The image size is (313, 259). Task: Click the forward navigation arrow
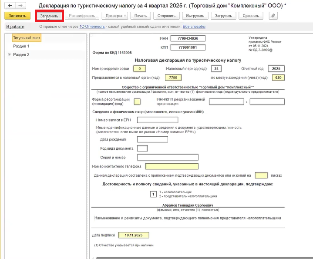pyautogui.click(x=20, y=6)
